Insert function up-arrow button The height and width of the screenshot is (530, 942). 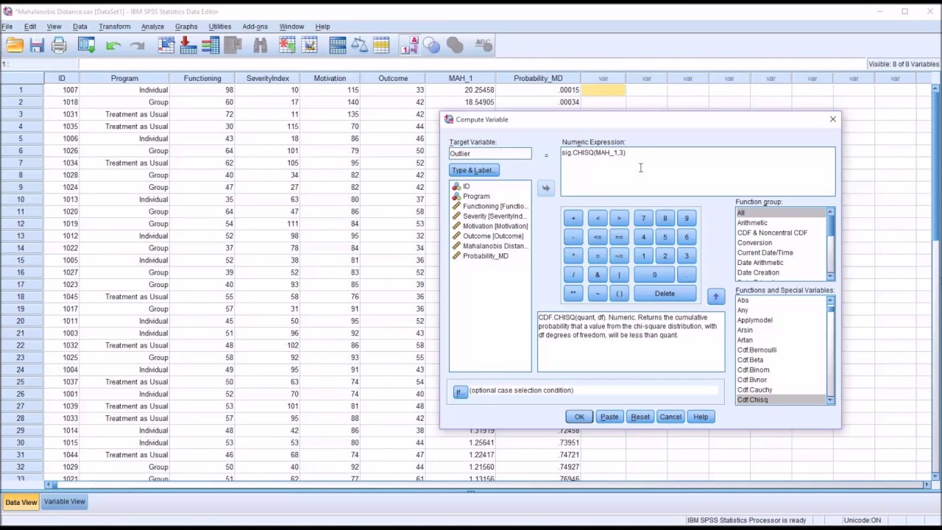click(715, 297)
